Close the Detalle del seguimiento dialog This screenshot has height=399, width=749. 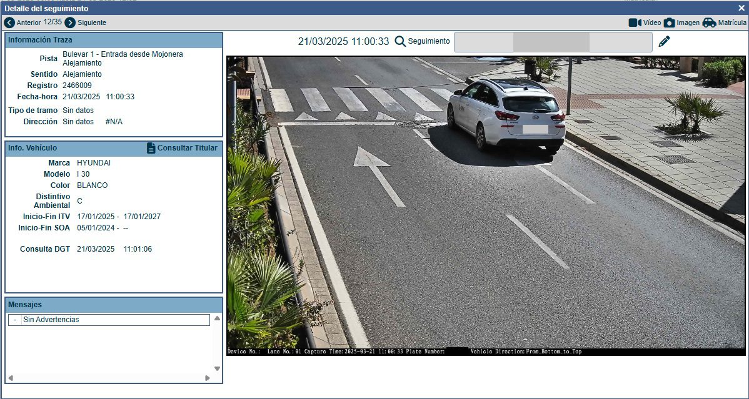[740, 8]
